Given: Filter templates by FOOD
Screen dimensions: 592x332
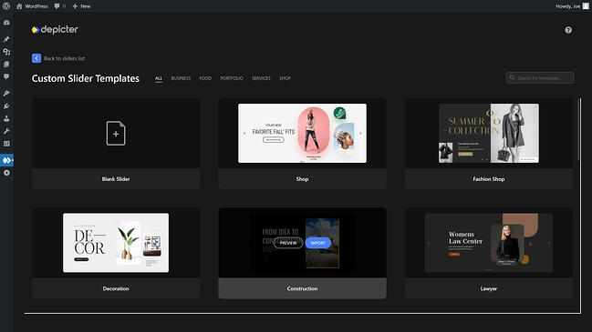Looking at the screenshot, I should tap(205, 78).
